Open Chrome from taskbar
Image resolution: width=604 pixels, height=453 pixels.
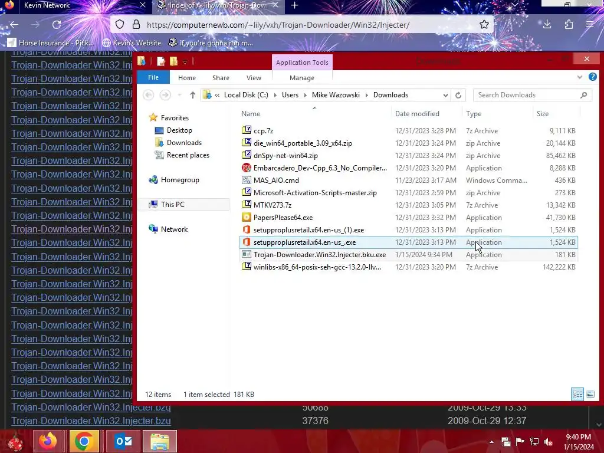(x=84, y=441)
